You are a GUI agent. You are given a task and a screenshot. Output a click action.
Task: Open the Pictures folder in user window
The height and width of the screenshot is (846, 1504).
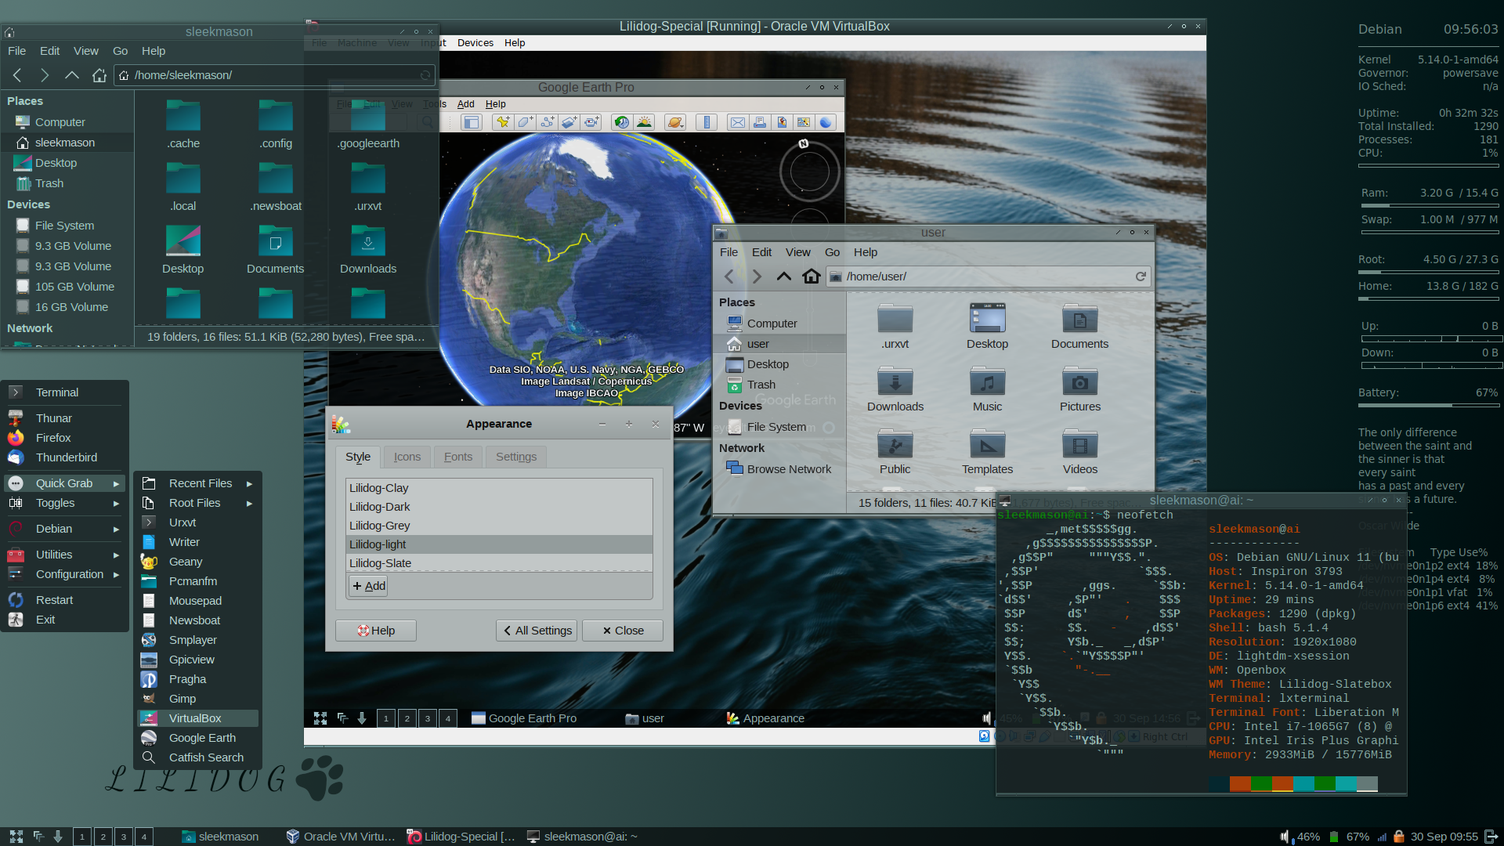point(1079,389)
